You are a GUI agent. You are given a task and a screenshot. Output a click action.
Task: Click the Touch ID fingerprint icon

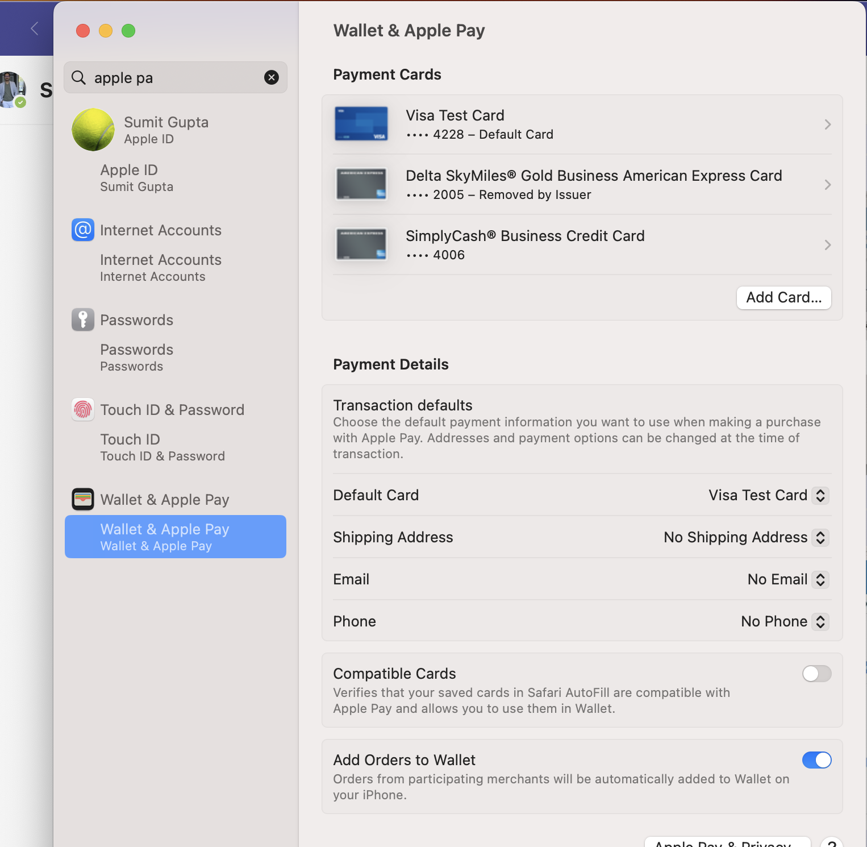click(83, 409)
